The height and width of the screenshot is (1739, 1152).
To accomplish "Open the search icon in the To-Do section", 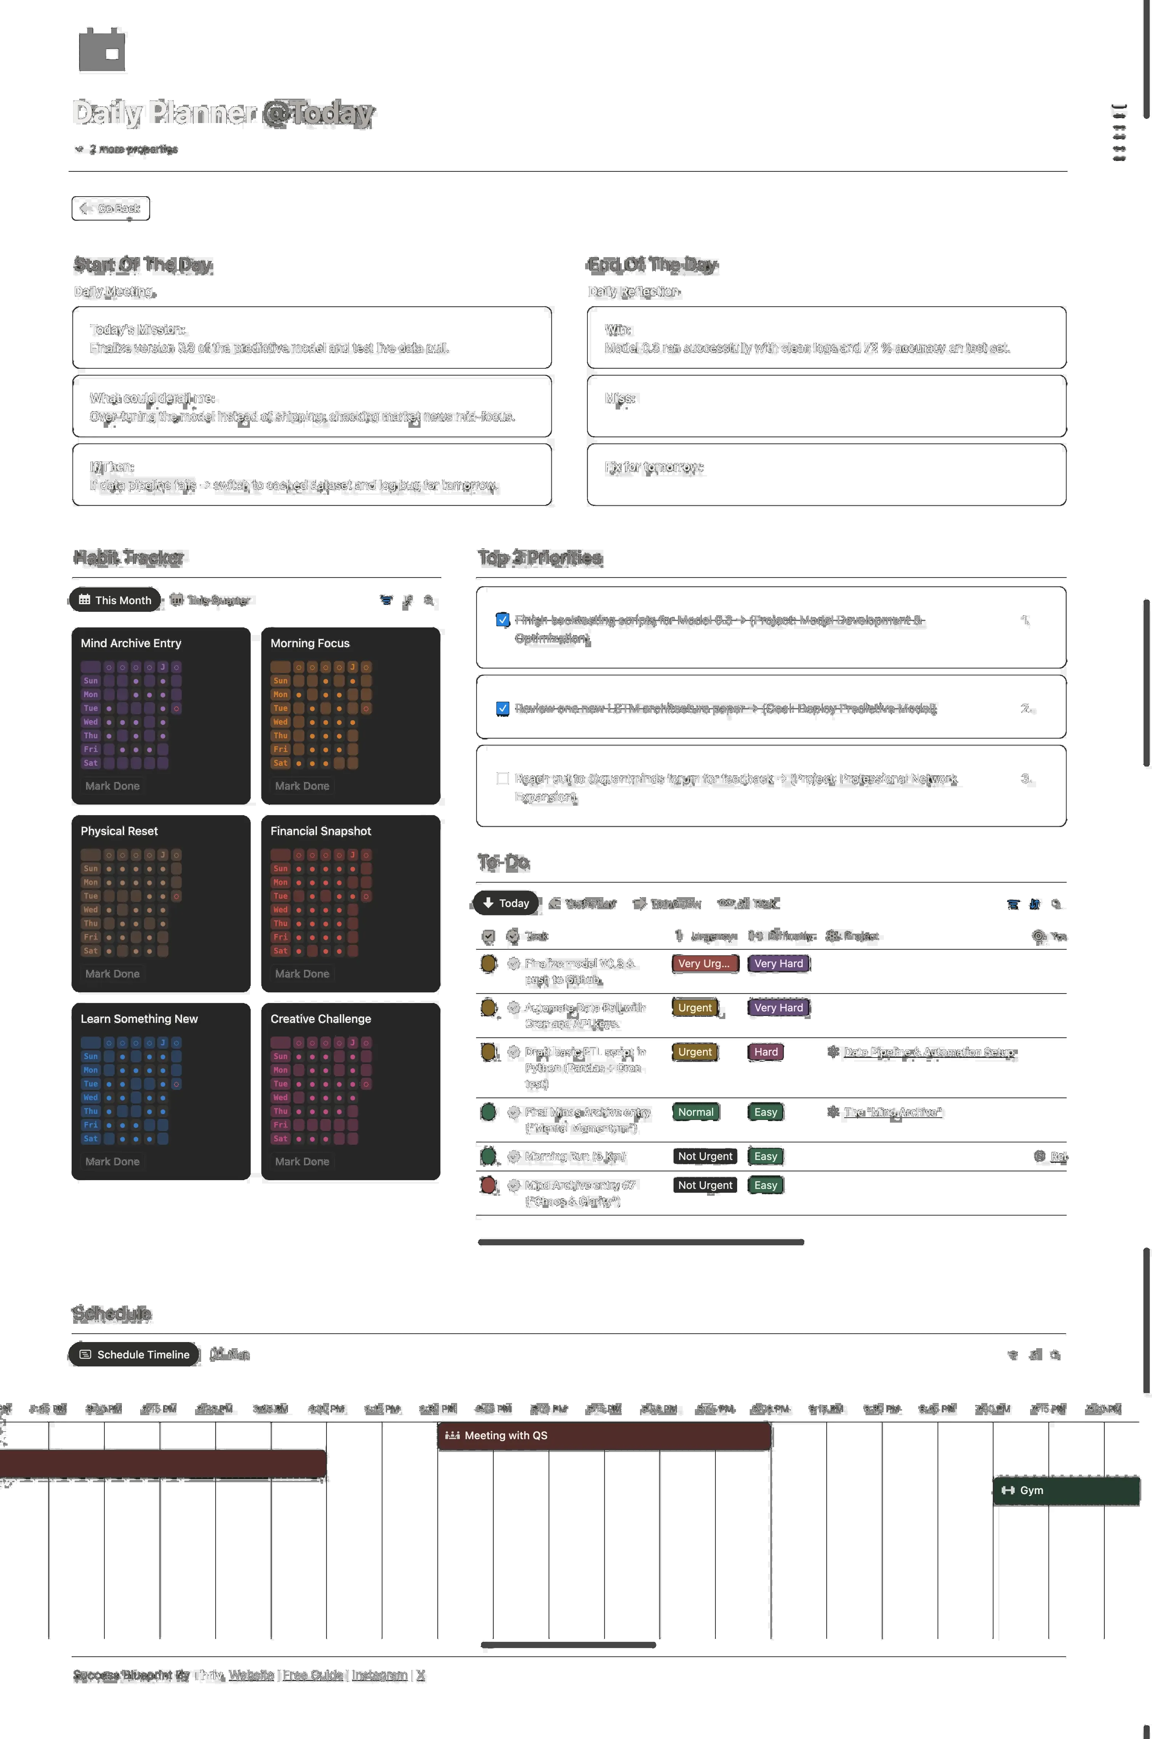I will 1057,904.
